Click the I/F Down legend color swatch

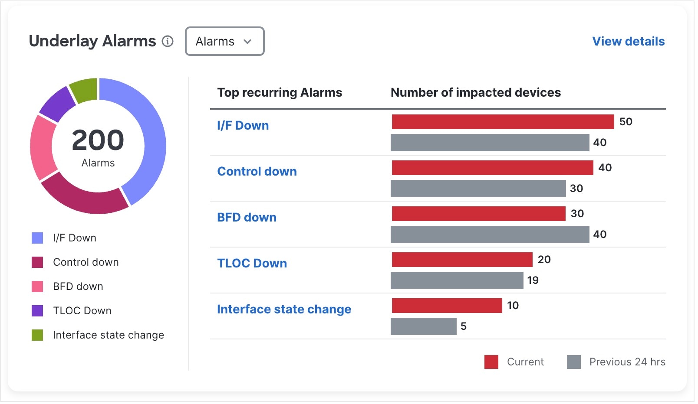tap(37, 239)
